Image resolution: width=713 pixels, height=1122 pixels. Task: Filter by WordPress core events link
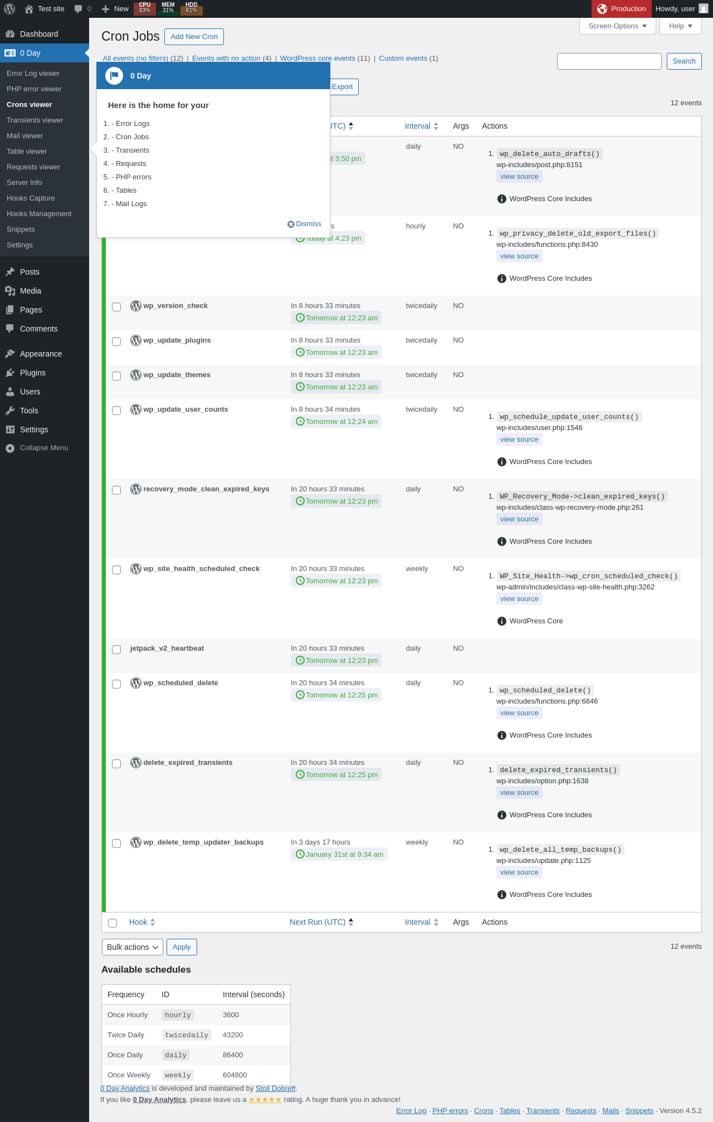(318, 58)
